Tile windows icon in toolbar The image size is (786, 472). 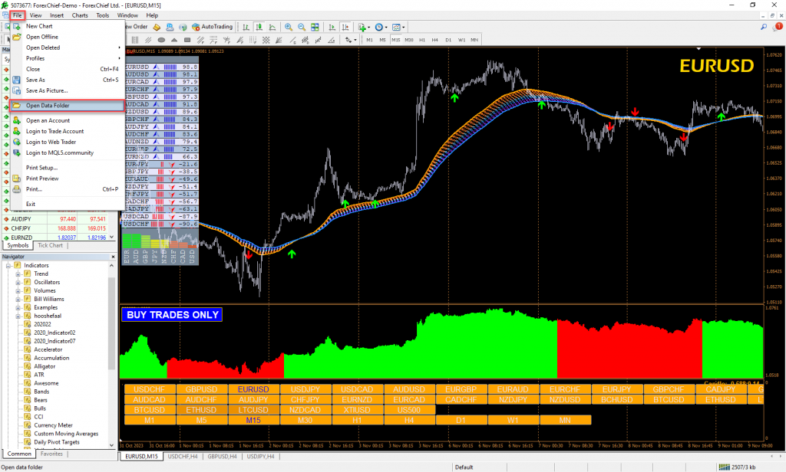[x=315, y=27]
